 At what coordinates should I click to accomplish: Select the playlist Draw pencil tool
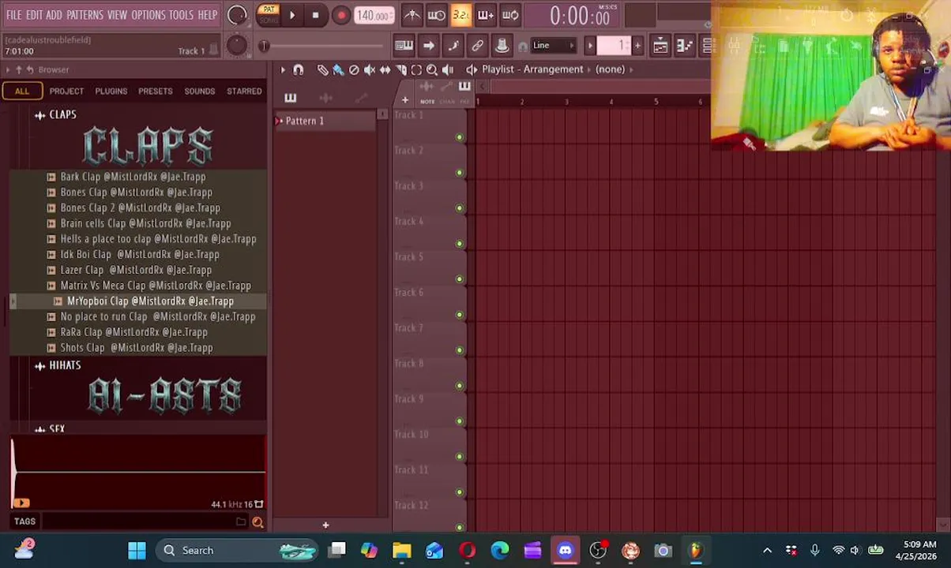click(x=322, y=70)
